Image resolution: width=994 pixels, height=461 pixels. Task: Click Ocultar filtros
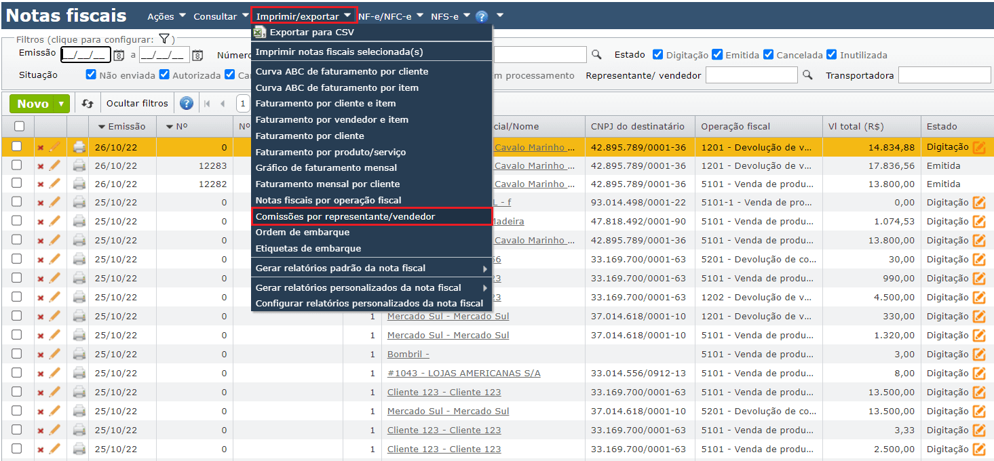pos(137,104)
